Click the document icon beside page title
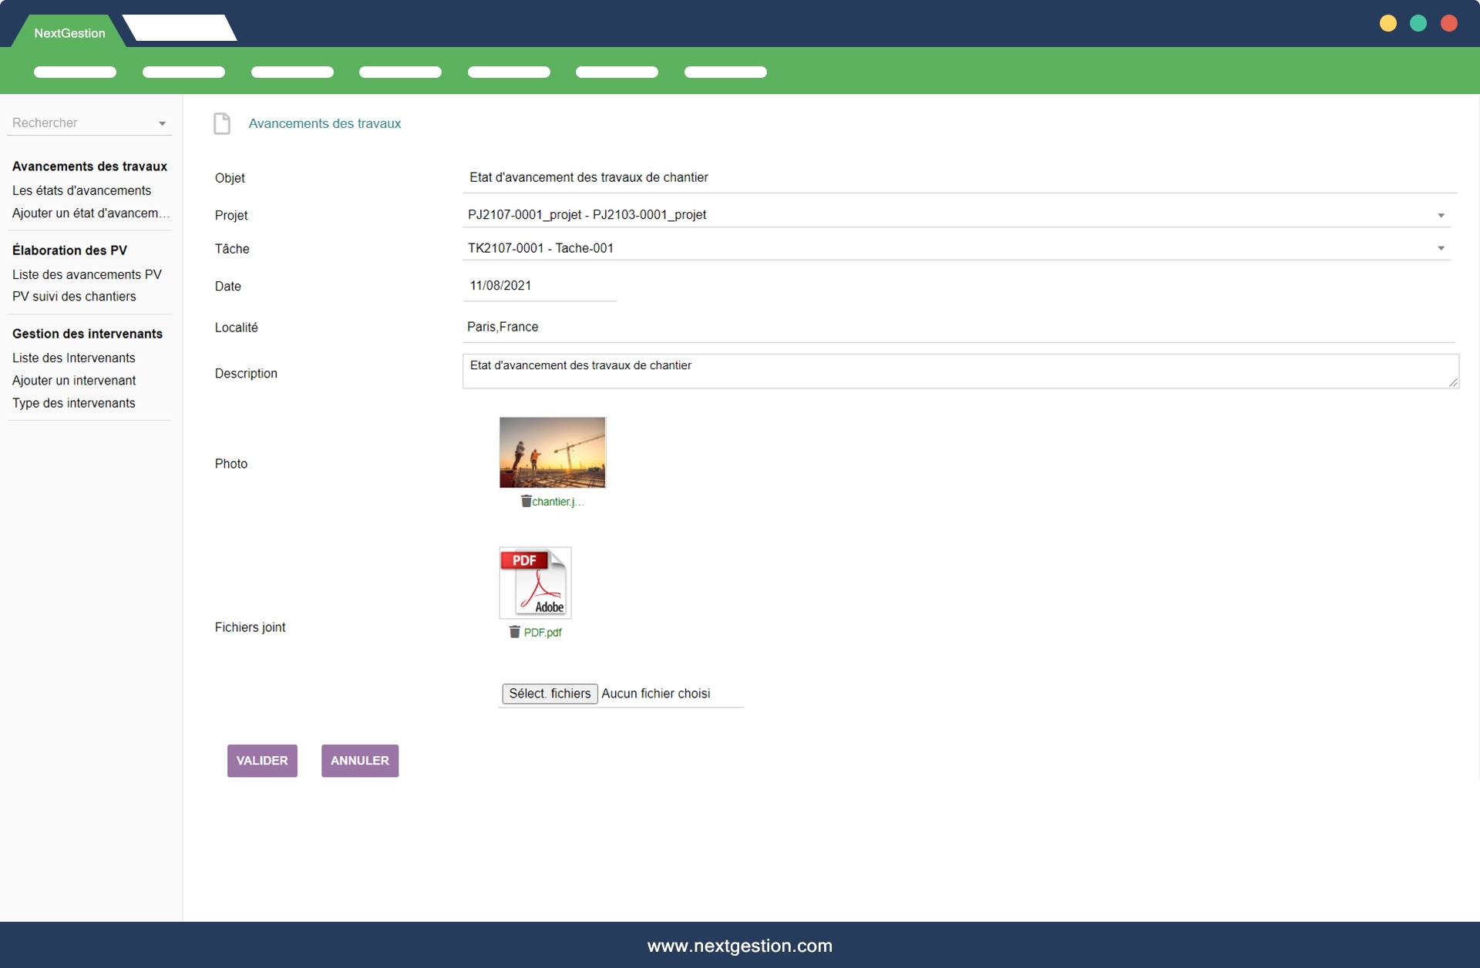 coord(222,123)
